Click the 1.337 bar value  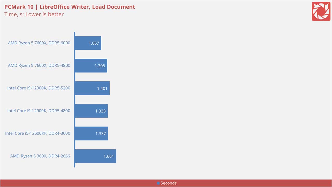[x=101, y=133]
